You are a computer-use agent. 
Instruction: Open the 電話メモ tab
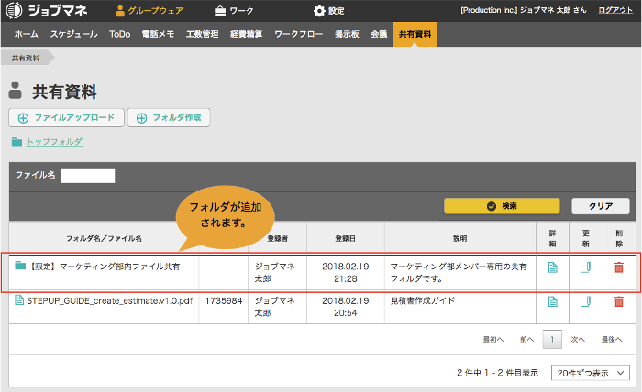click(x=158, y=34)
